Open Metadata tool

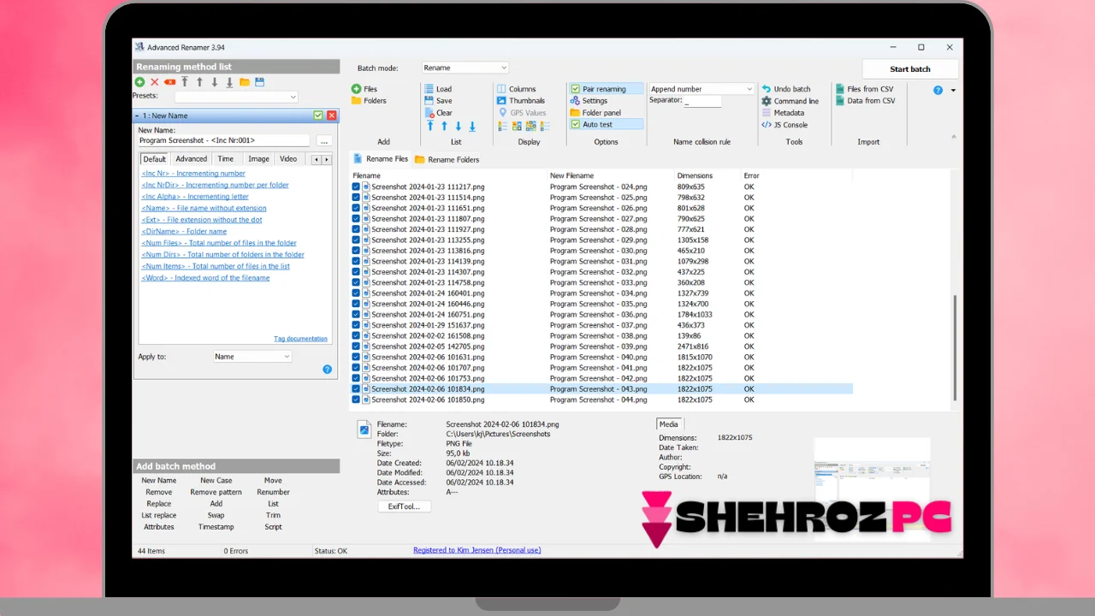783,113
